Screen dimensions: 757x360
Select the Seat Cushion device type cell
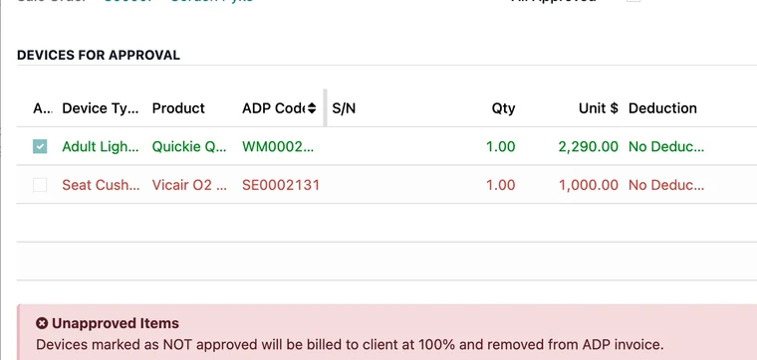[101, 185]
